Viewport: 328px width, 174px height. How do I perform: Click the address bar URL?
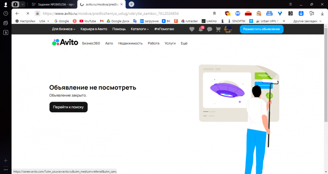click(x=111, y=14)
